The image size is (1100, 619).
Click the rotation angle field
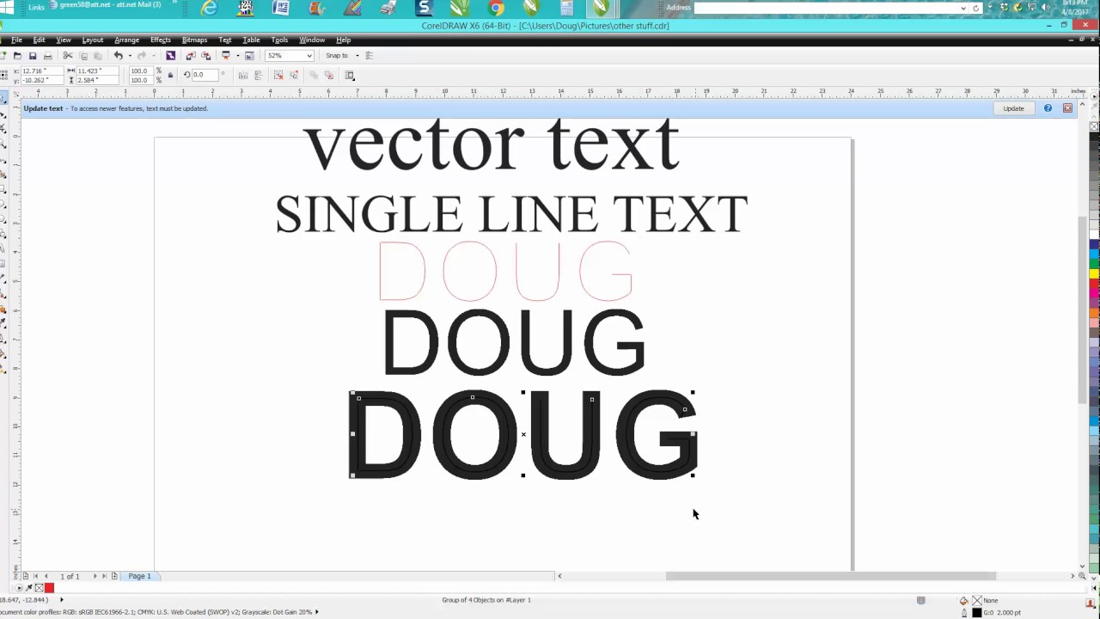205,76
